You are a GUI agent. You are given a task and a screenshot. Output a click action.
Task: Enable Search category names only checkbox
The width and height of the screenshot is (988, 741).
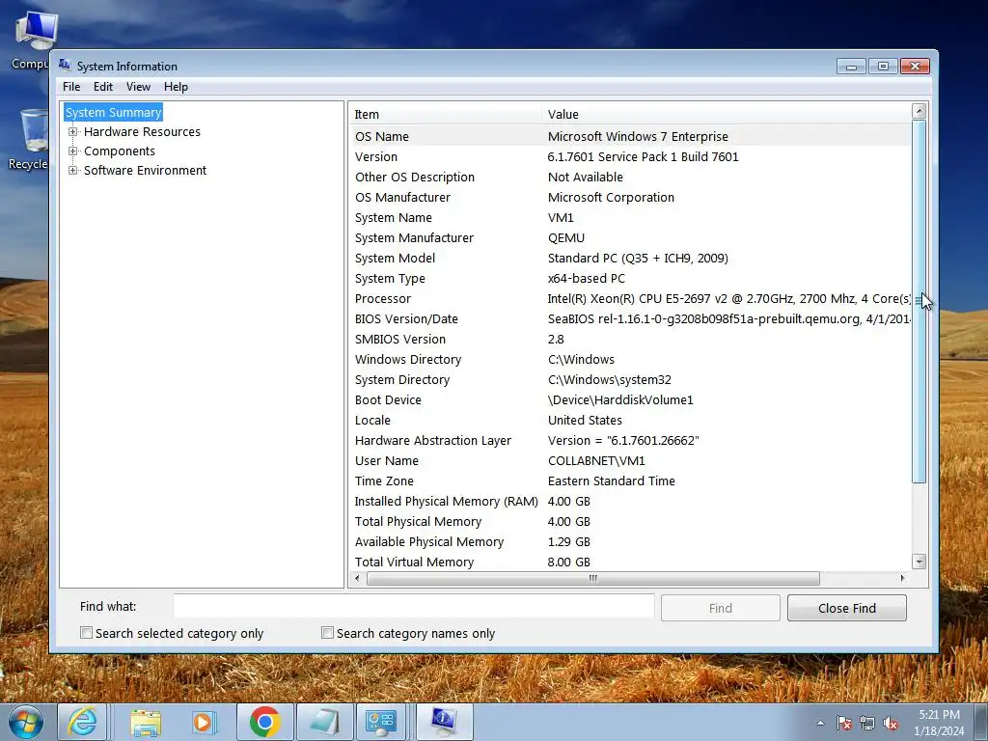(x=327, y=633)
